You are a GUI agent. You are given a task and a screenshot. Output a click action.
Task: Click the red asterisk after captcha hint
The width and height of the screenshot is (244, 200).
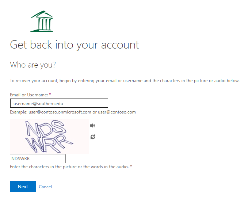(131, 166)
